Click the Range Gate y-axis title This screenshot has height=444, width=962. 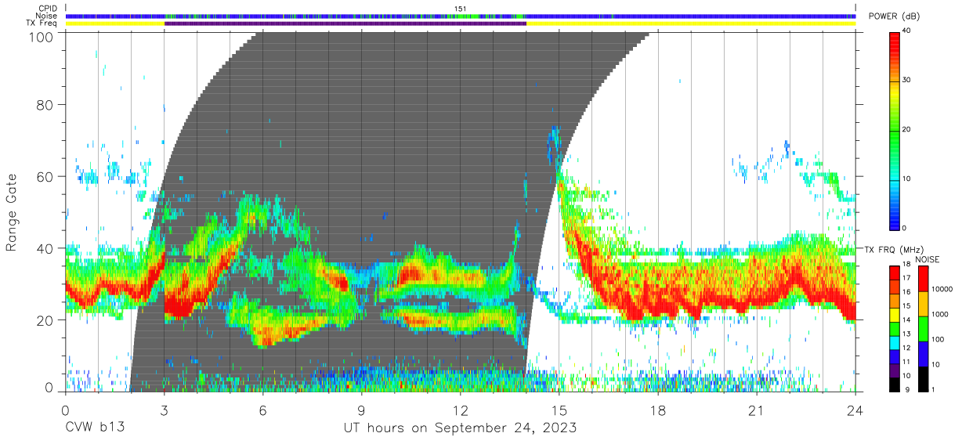click(x=12, y=213)
